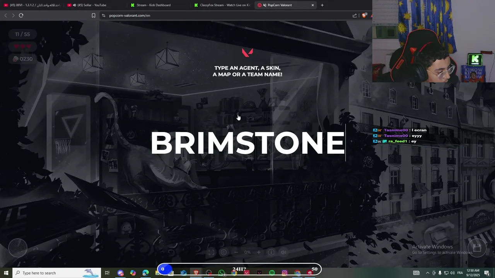Click the three hearts lives indicator
Screen dimensions: 495x278
click(22, 46)
